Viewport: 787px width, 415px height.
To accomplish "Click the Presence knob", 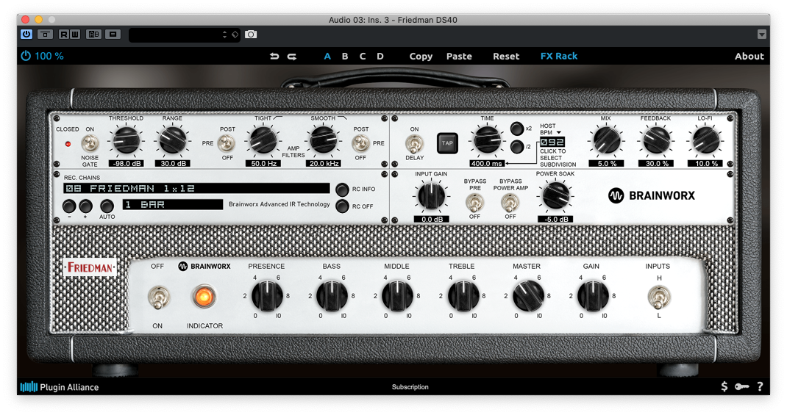I will pos(267,296).
